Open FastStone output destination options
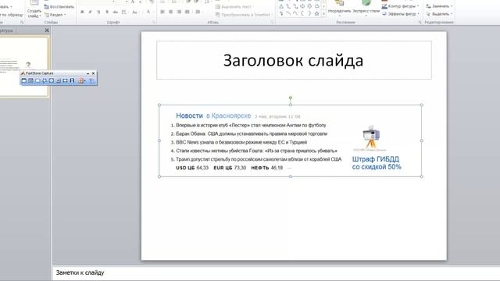Viewport: 500px width, 281px height. pyautogui.click(x=81, y=80)
